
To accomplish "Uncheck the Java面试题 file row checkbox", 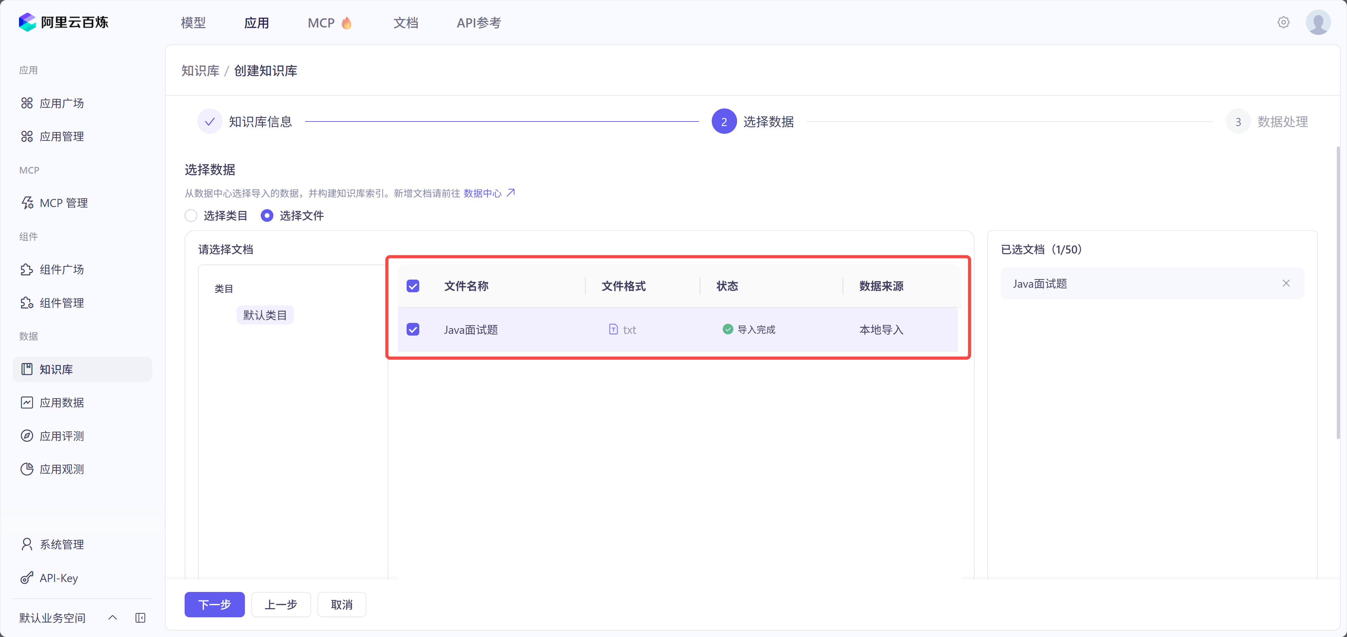I will point(413,329).
